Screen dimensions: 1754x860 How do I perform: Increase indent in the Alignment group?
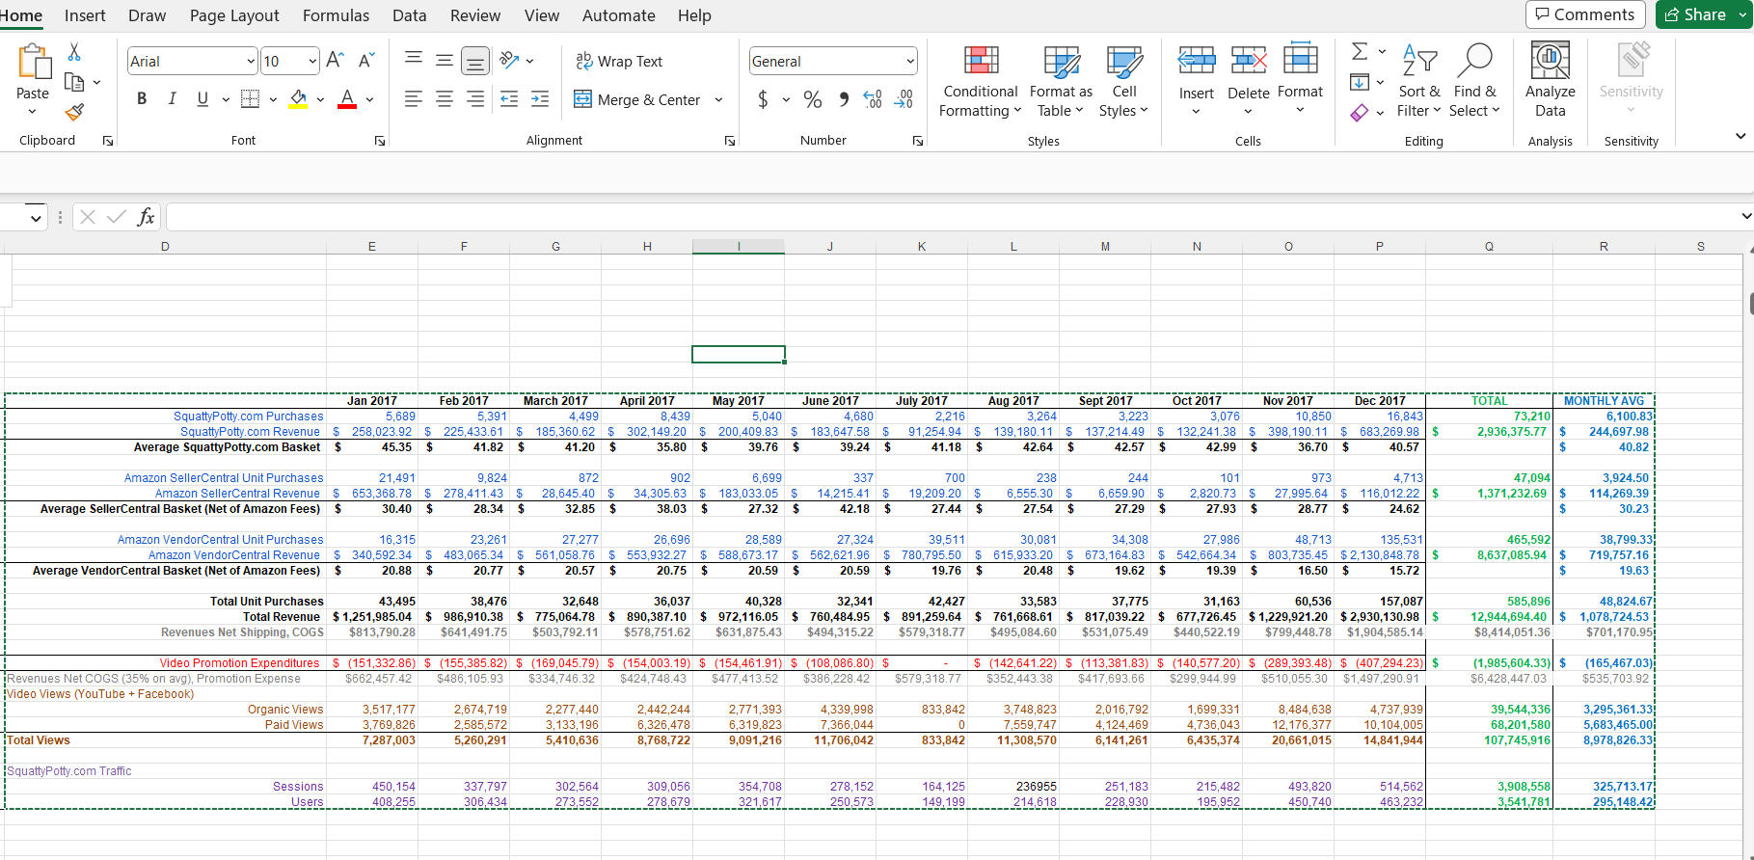point(540,98)
